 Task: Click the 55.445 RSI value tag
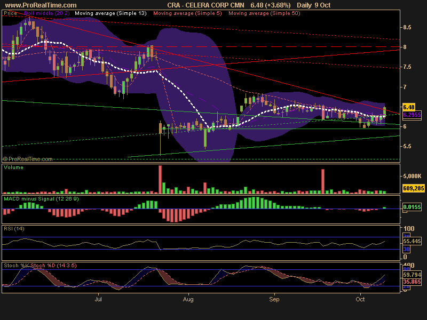point(412,241)
